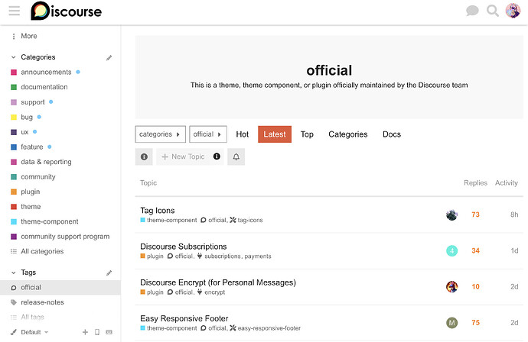Open the announcements category
Image resolution: width=528 pixels, height=342 pixels.
46,72
